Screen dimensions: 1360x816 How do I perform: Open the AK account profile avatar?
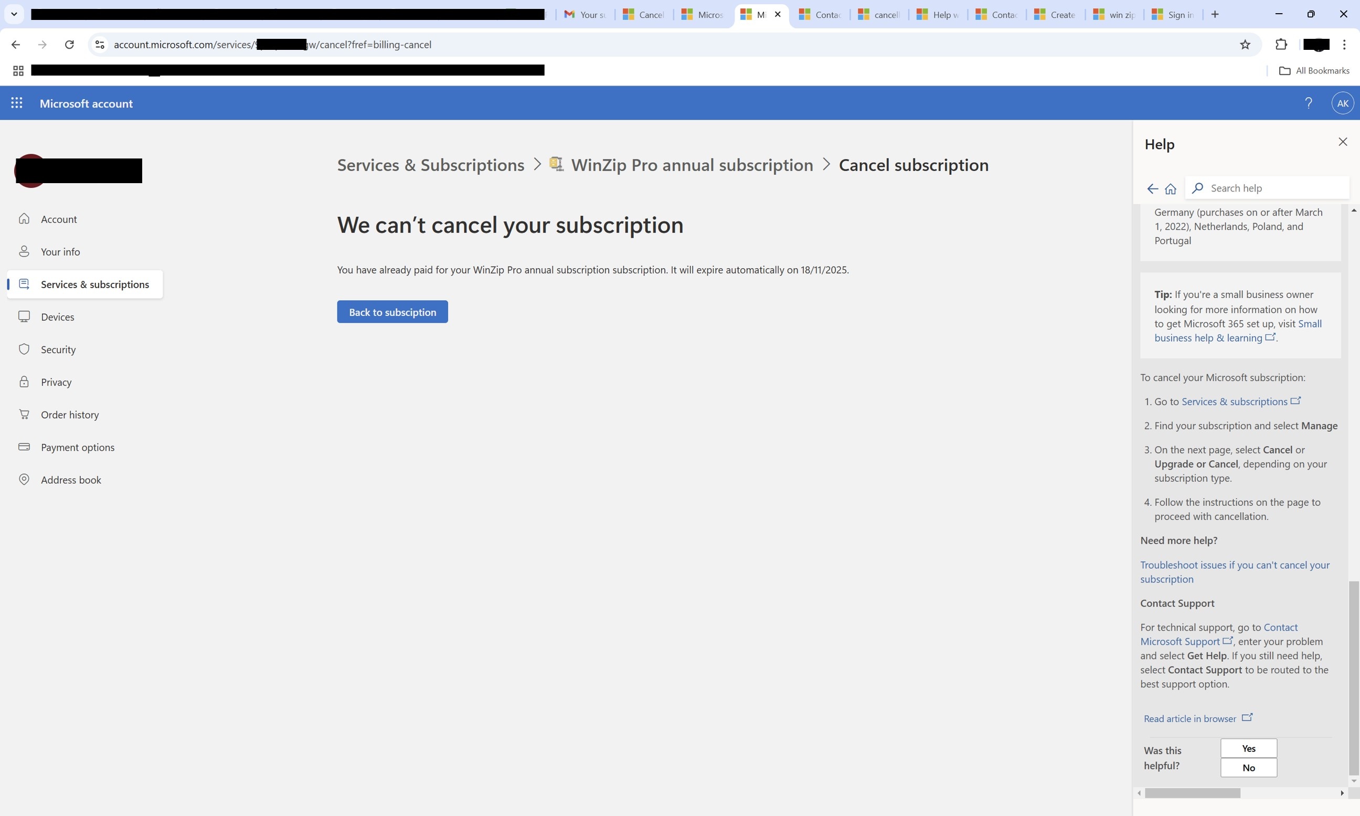(1342, 103)
